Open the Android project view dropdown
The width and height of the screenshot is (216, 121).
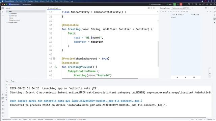[8, 8]
